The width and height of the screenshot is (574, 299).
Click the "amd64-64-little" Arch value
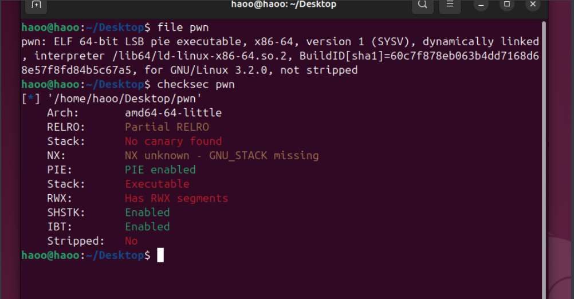pyautogui.click(x=173, y=113)
